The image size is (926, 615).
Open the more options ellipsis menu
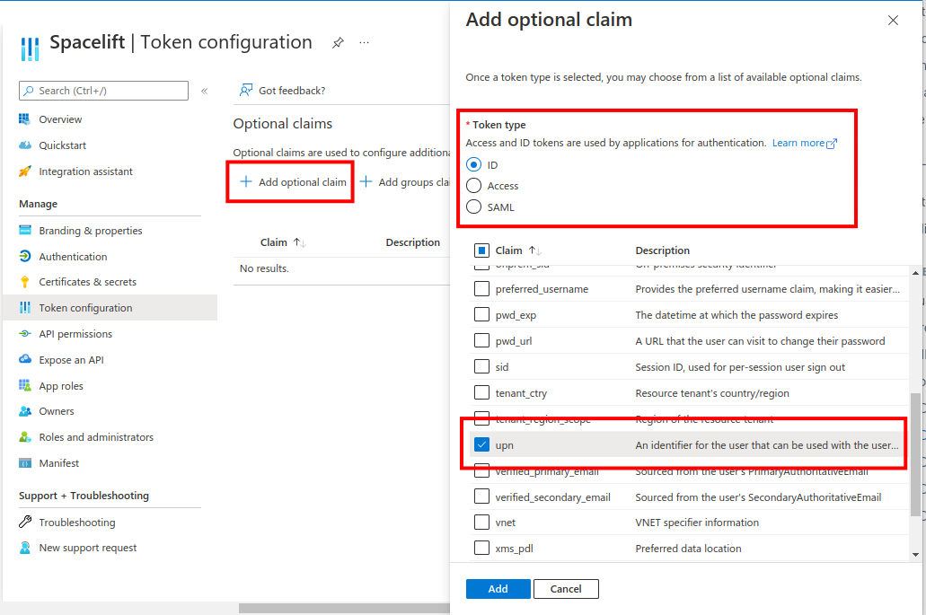tap(364, 42)
